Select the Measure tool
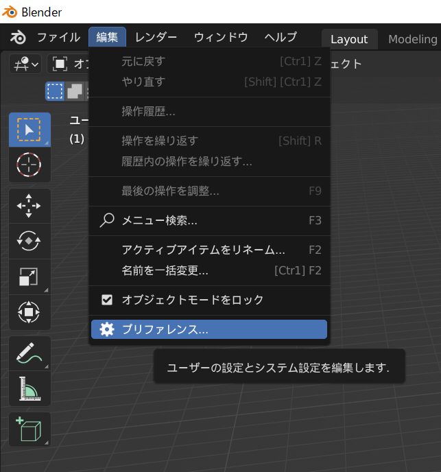 29,388
